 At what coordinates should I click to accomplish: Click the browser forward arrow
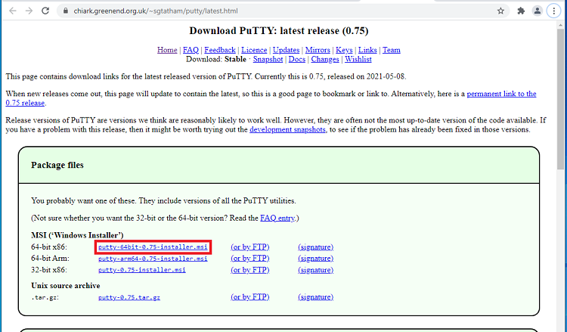29,11
